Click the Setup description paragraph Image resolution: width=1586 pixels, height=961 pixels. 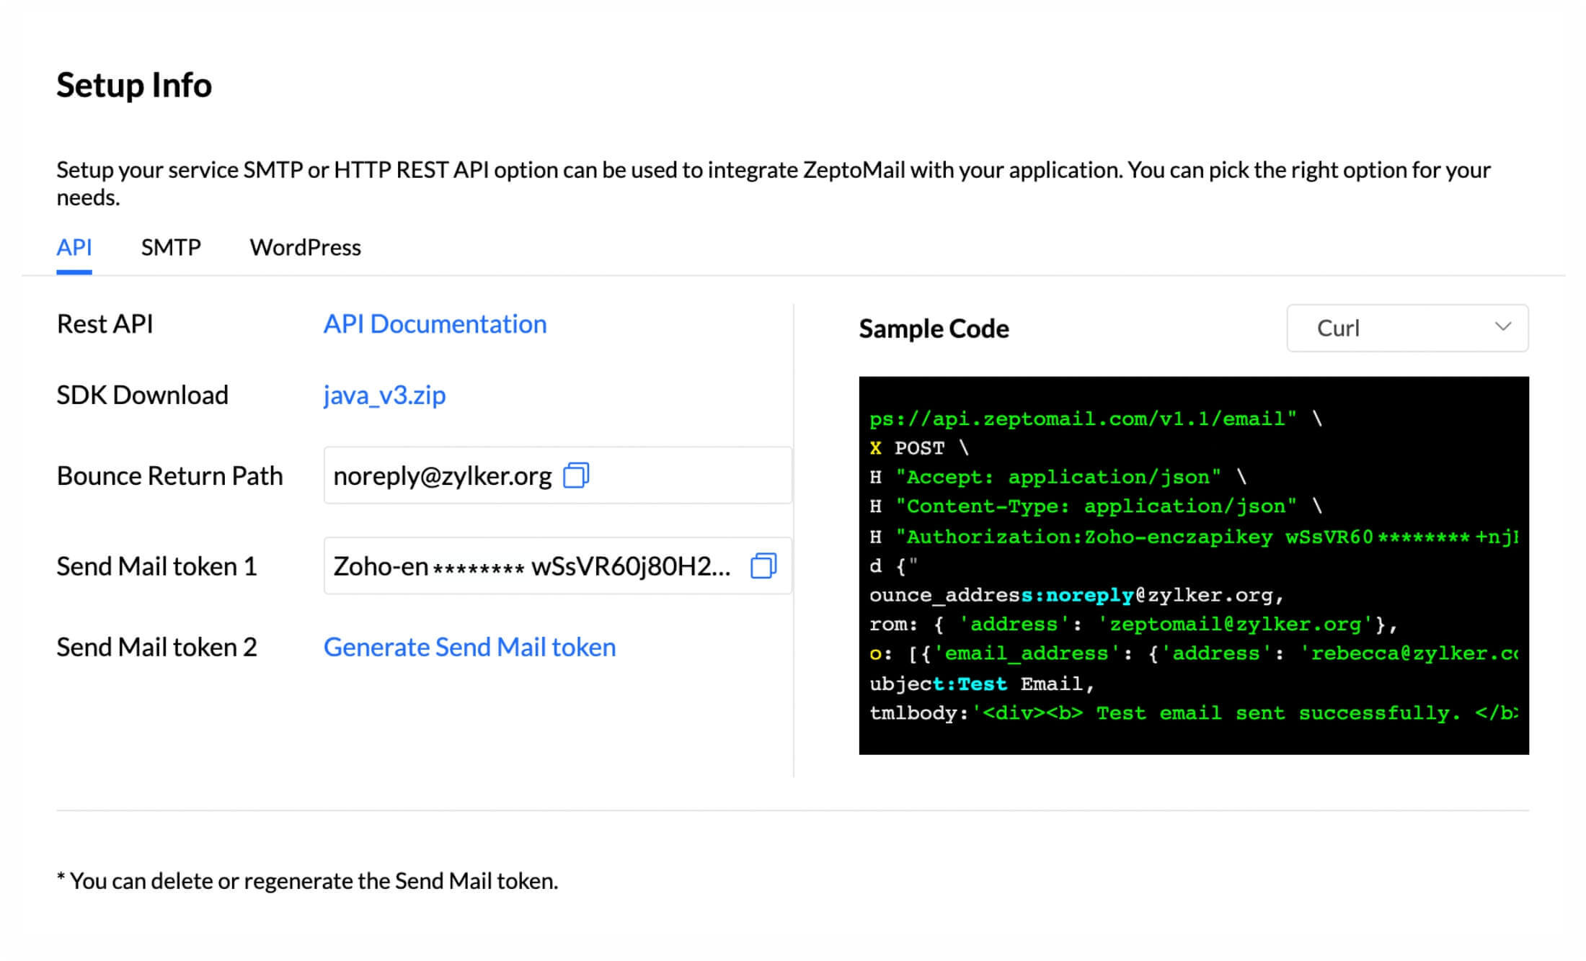(x=774, y=183)
